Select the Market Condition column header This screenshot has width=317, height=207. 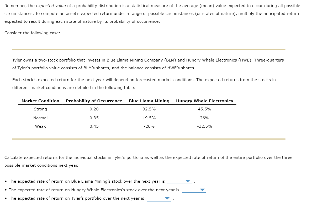point(40,101)
